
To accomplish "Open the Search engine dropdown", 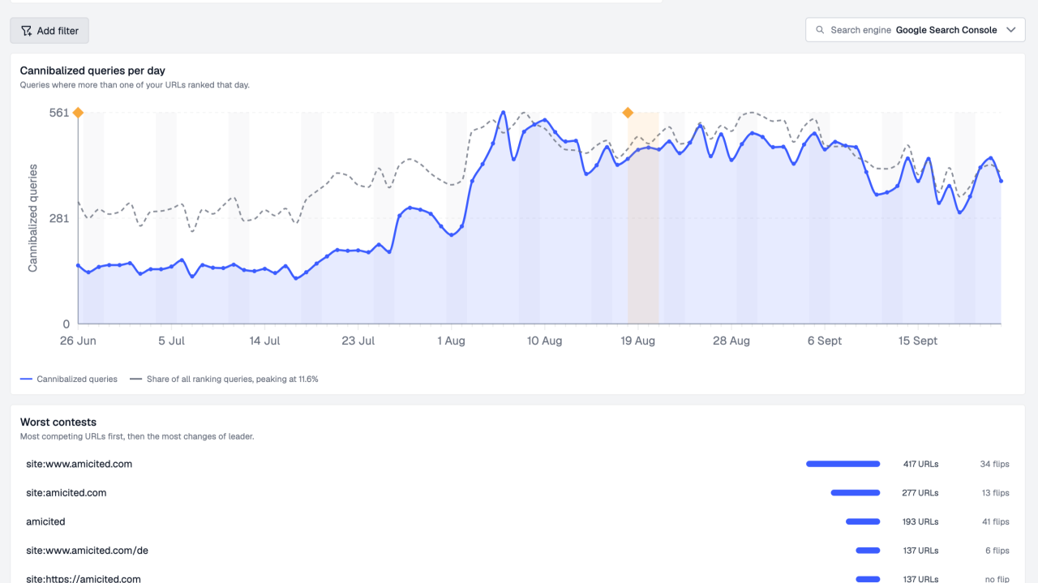I will 915,30.
